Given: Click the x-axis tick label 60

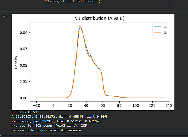Looking at the screenshot, I should [x=103, y=105].
